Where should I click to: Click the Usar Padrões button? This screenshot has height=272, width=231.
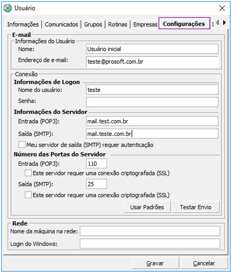coord(147,207)
